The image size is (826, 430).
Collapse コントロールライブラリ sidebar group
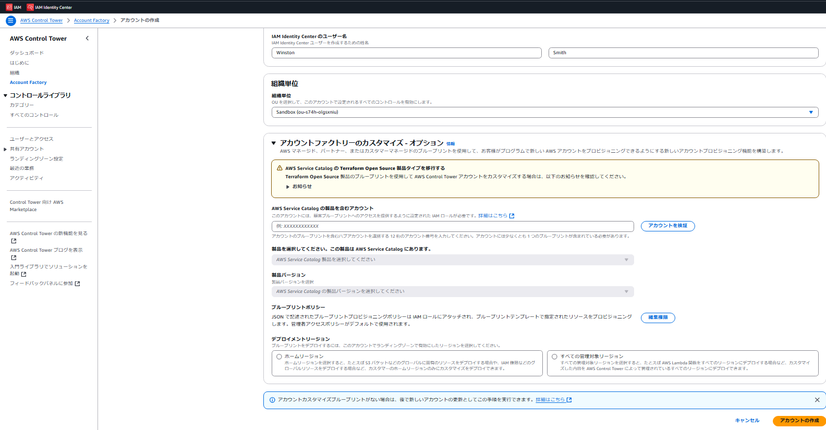pyautogui.click(x=5, y=95)
